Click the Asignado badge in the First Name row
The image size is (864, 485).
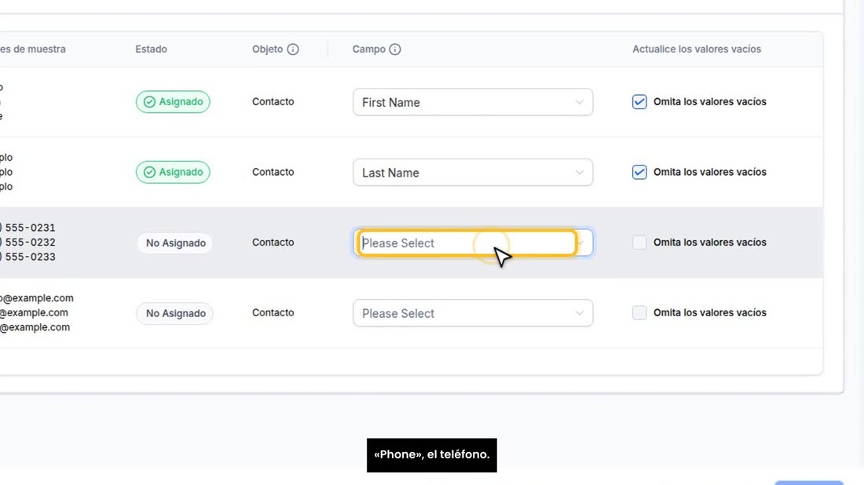[x=173, y=102]
